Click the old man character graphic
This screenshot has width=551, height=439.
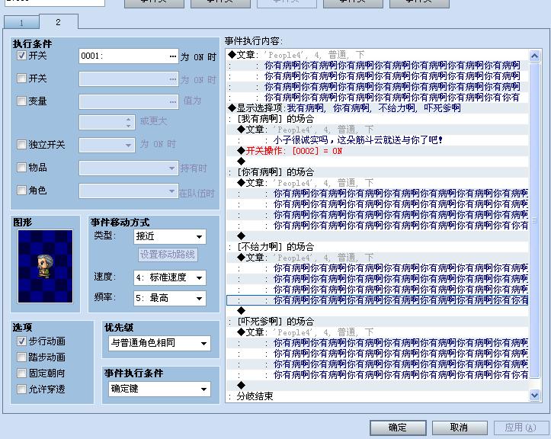click(x=45, y=267)
